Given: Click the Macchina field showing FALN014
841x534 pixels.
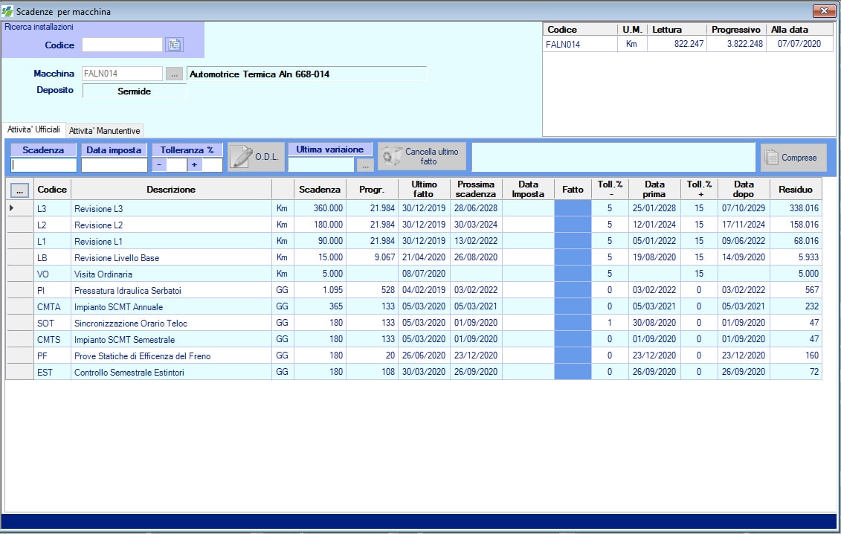Looking at the screenshot, I should point(122,74).
